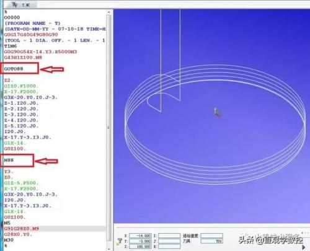Click the empty I value field
Screen dimensions: 310x251
[169, 236]
